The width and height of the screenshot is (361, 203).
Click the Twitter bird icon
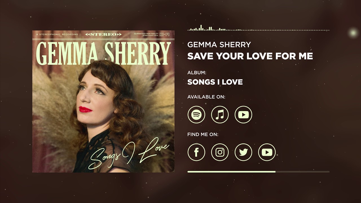[x=243, y=152]
